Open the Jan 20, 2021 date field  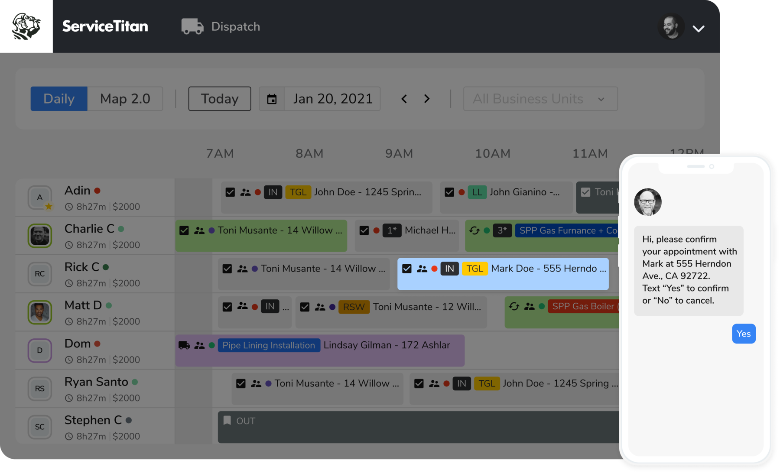click(x=332, y=99)
